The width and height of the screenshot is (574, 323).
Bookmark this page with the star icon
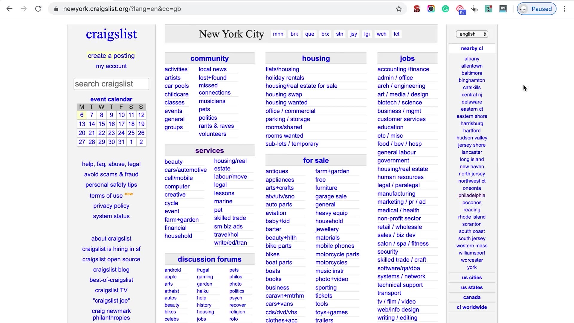tap(399, 9)
